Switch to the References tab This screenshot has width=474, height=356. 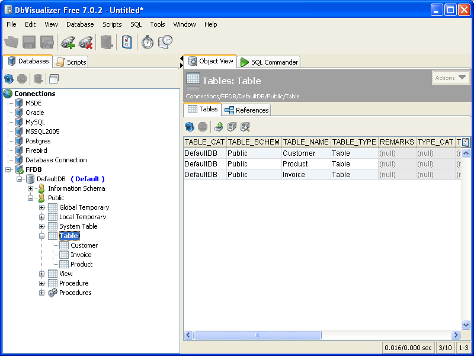pos(246,110)
